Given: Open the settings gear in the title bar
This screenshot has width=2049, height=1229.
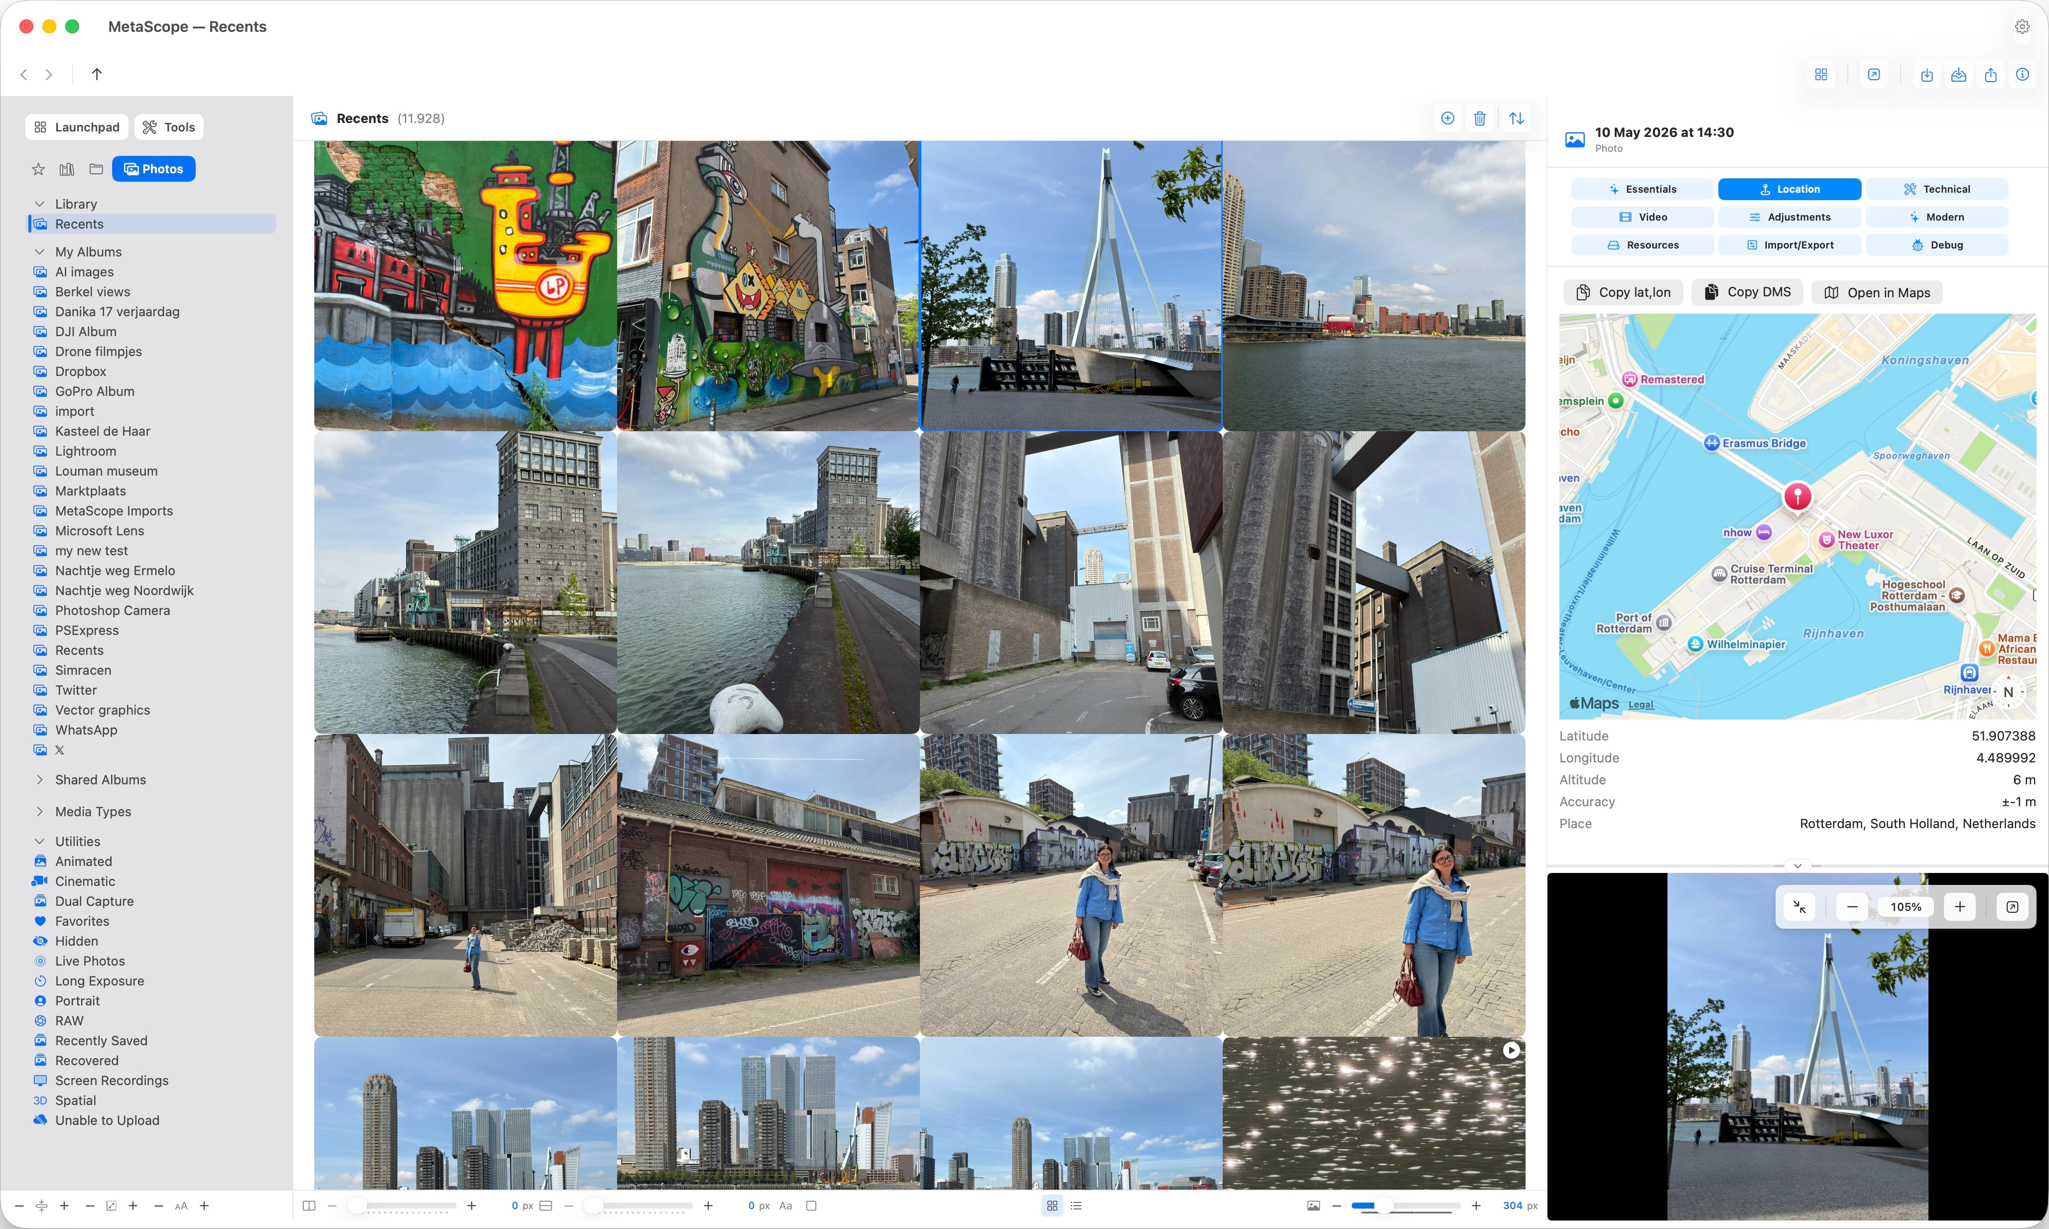Looking at the screenshot, I should [x=2022, y=26].
